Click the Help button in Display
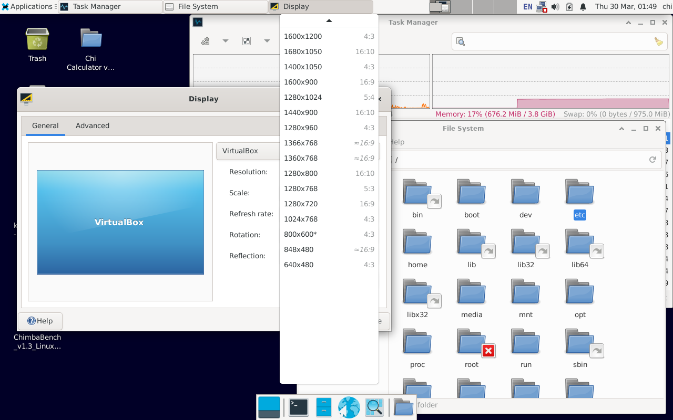 tap(40, 321)
